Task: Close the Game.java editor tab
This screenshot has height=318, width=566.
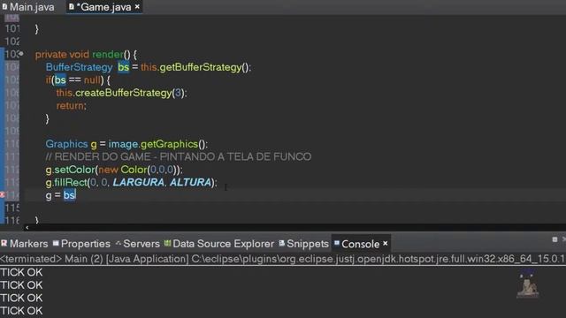Action: pos(137,7)
